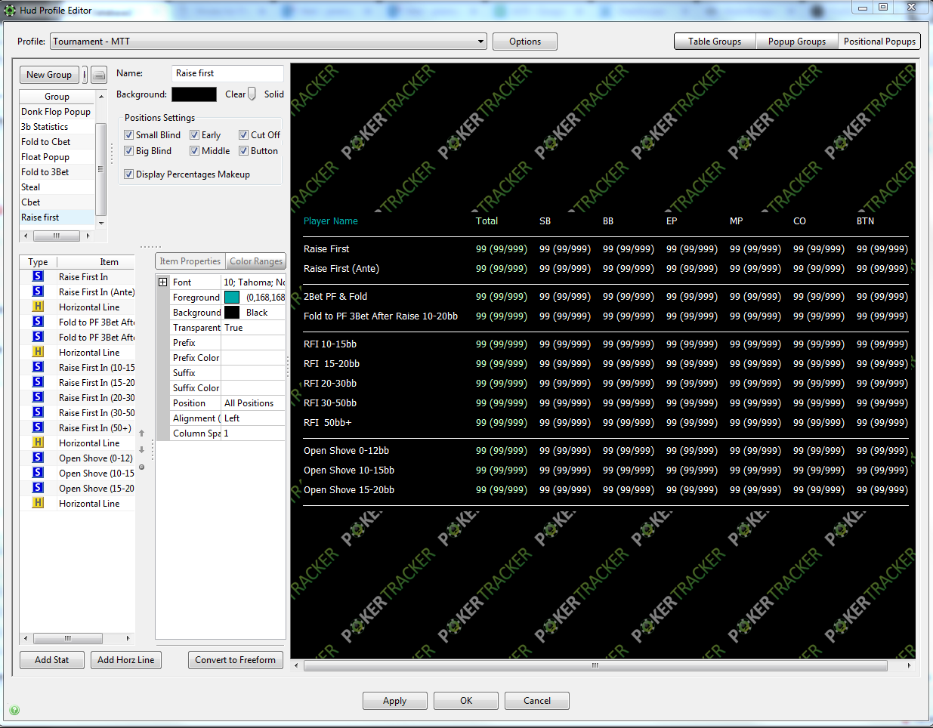Open the Position value All Positions
933x728 pixels.
(x=252, y=403)
